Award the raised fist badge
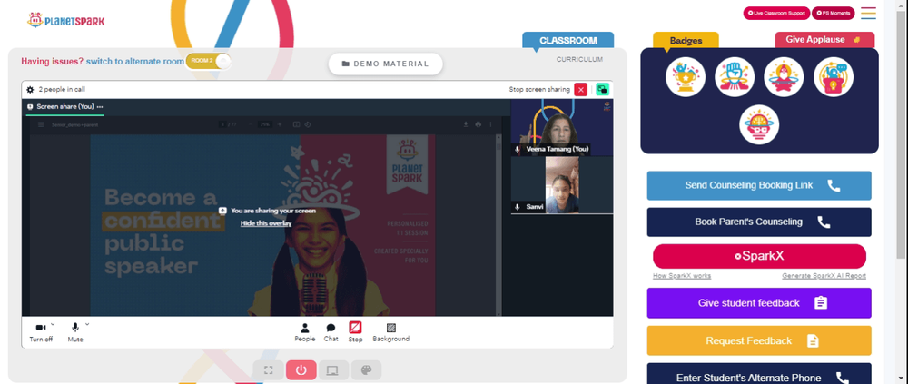 [x=735, y=77]
